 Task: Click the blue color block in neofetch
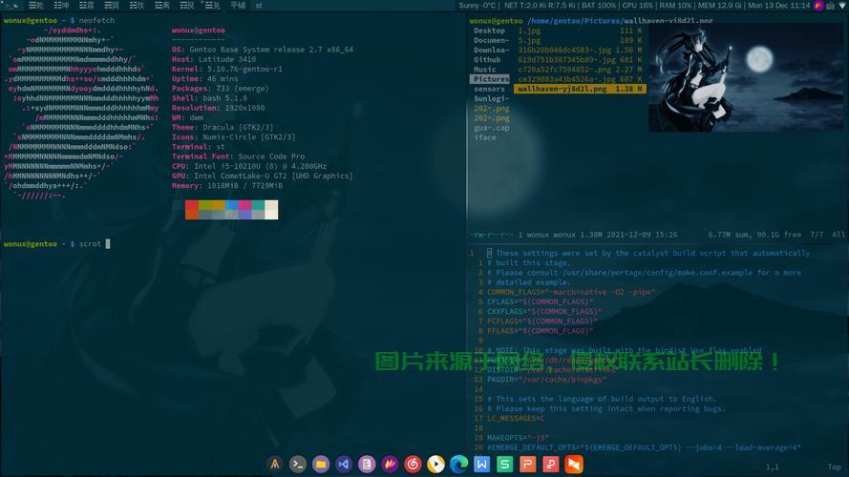pos(232,205)
